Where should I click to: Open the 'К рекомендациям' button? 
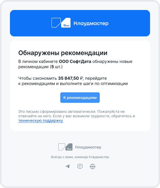click(80, 98)
